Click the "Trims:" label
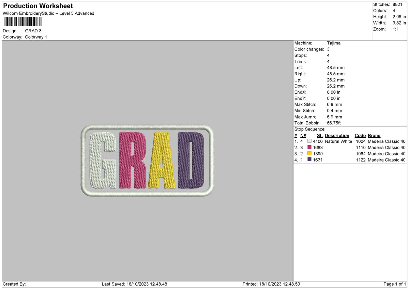This screenshot has height=289, width=409. 301,61
